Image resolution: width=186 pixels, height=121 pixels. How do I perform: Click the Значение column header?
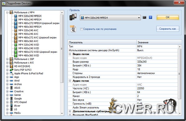[x=159, y=43]
